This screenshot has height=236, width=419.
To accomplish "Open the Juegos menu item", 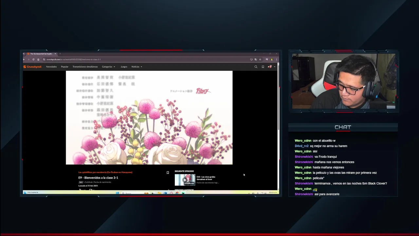I will click(124, 67).
